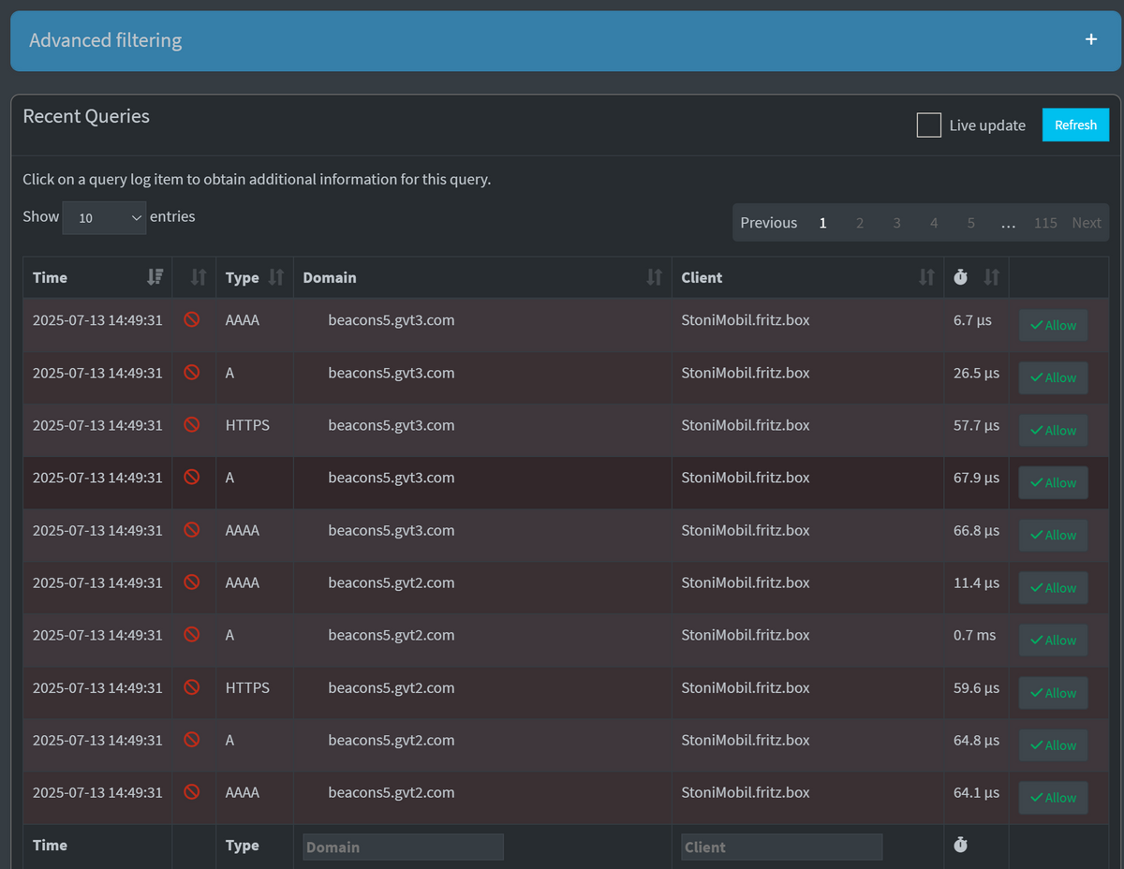Viewport: 1124px width, 869px height.
Task: Jump to page 115 of queries
Action: 1045,223
